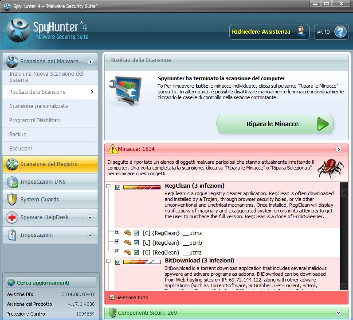Viewport: 353px width, 320px height.
Task: Click the cookie icon for __utmb entry
Action: pos(128,243)
